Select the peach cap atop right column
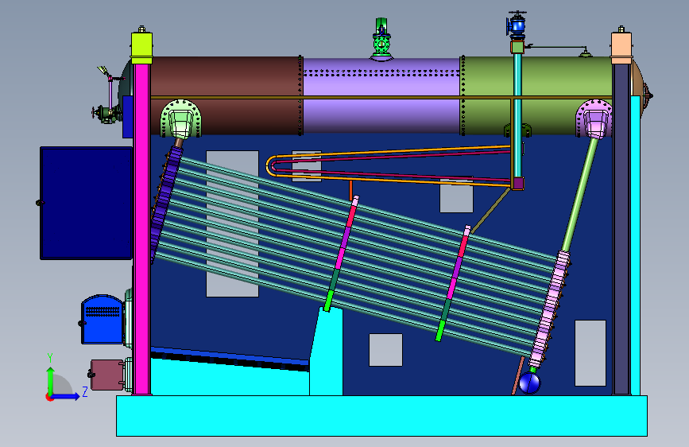The height and width of the screenshot is (447, 689). [x=621, y=48]
